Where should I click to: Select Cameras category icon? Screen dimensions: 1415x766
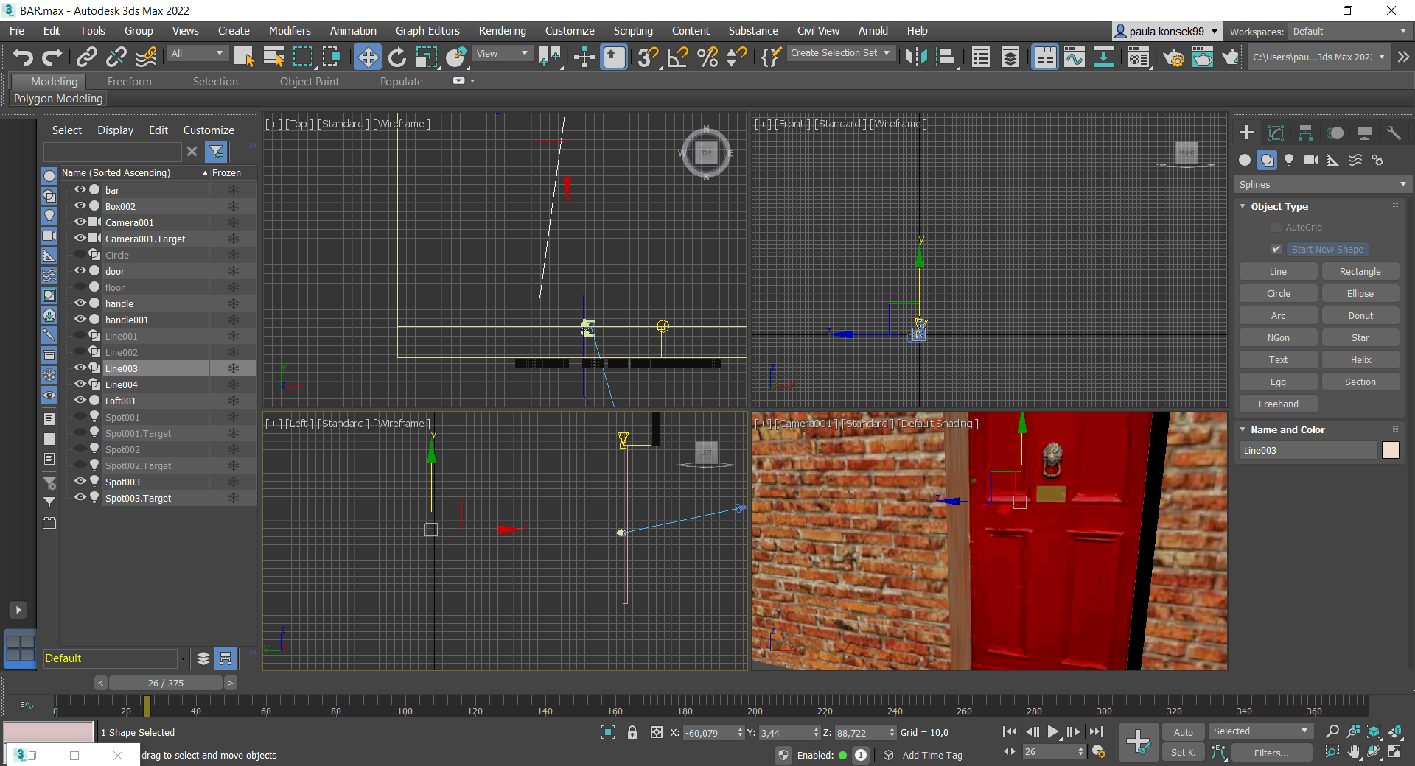click(1311, 160)
